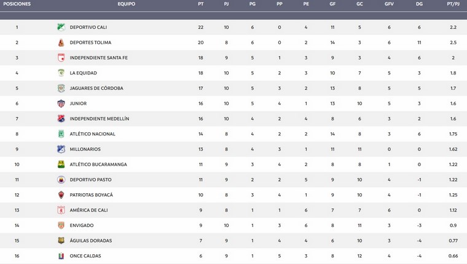Click the Atlético Nacional team crest
467x264 pixels.
click(61, 134)
